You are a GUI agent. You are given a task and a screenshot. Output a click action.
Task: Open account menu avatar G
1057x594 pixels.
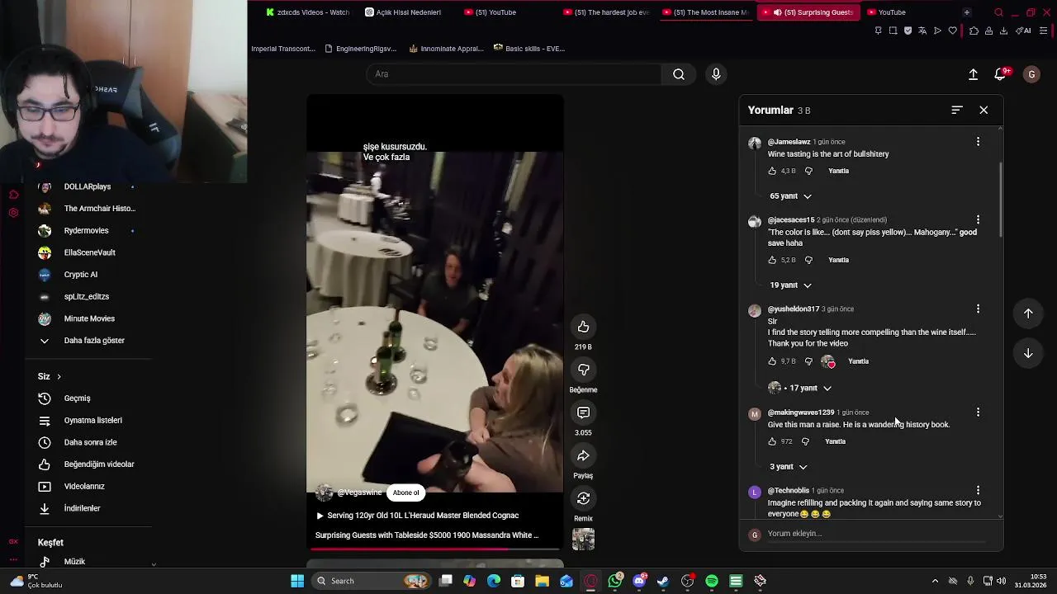[x=1031, y=74]
